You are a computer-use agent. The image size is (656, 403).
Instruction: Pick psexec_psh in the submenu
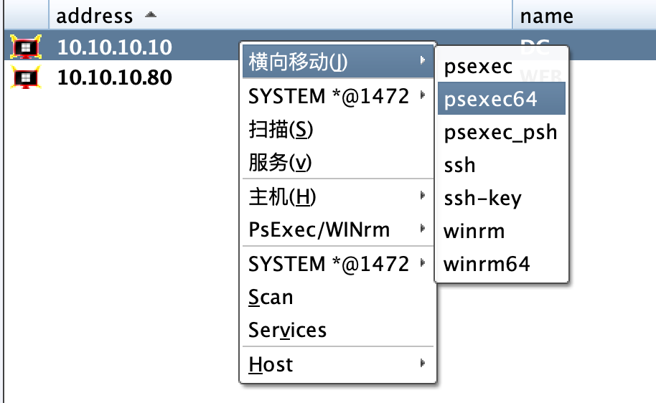[500, 133]
